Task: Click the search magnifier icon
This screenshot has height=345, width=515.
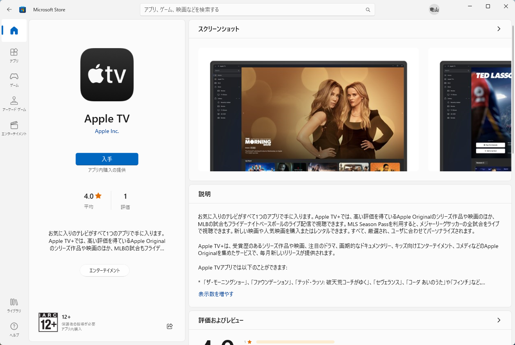Action: pyautogui.click(x=368, y=10)
